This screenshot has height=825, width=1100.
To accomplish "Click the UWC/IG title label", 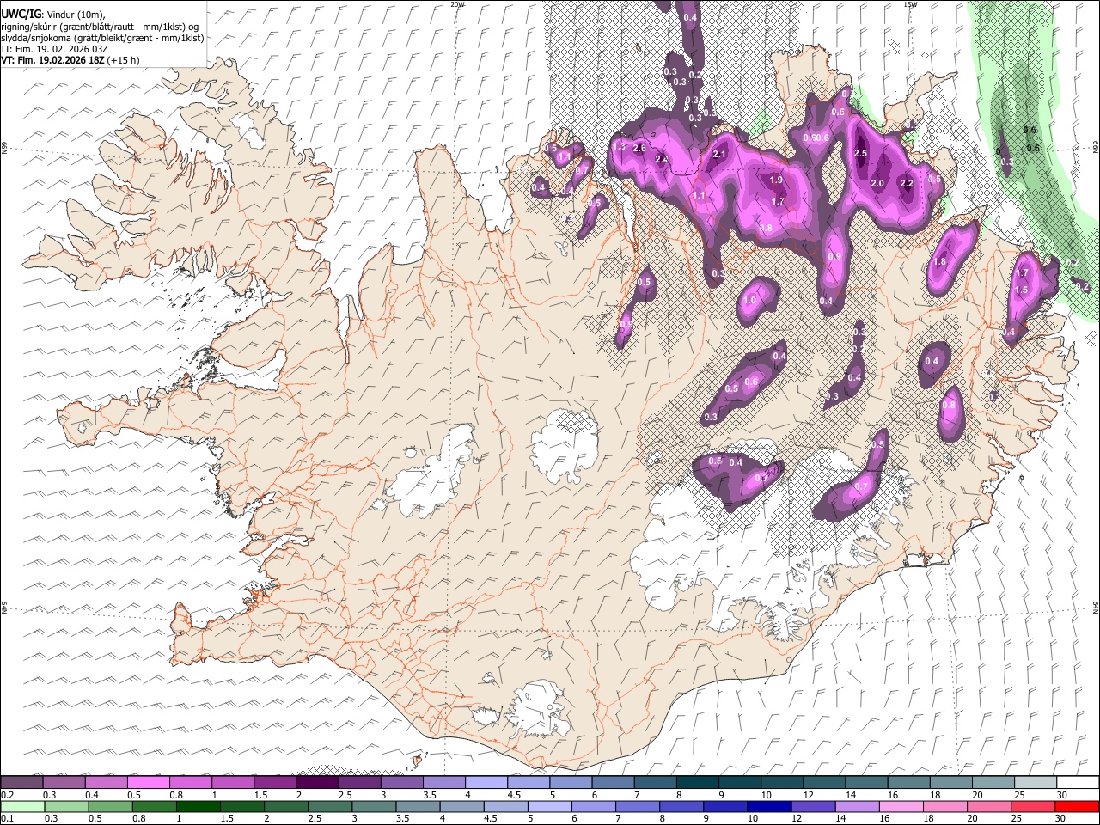I will pyautogui.click(x=21, y=14).
